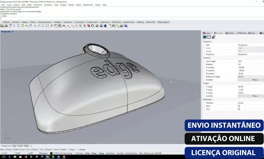
Task: Click the add viewport tab plus icon
Action: 31,146
